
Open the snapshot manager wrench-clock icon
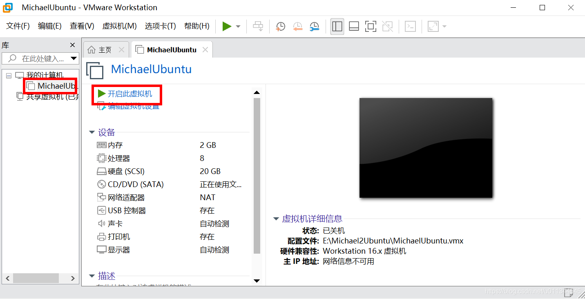coord(314,27)
